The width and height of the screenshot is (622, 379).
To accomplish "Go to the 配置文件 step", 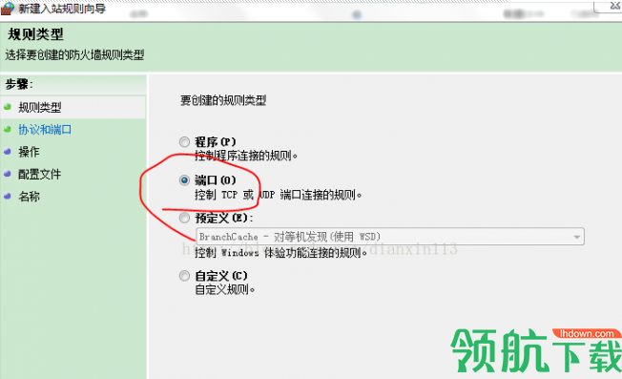I will coord(40,174).
